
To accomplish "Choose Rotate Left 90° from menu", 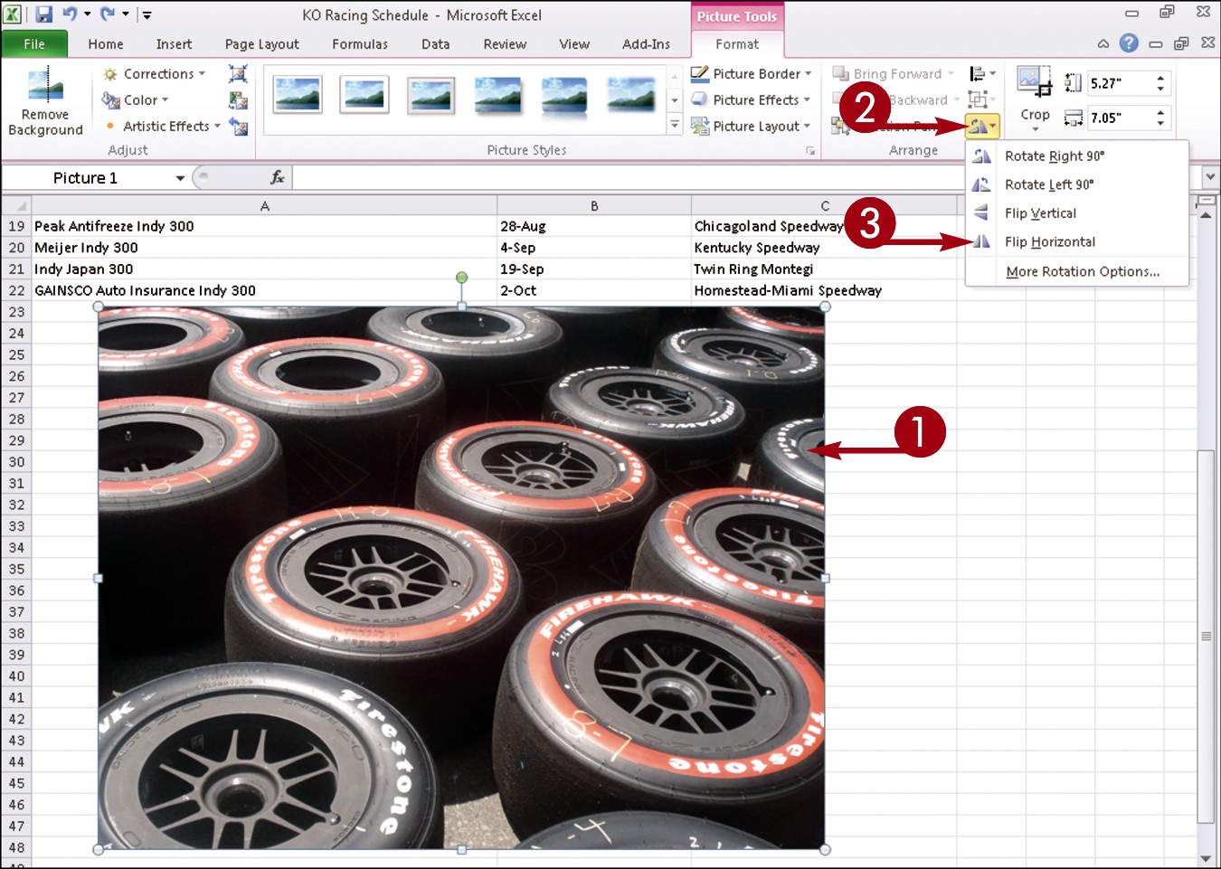I will tap(1077, 184).
